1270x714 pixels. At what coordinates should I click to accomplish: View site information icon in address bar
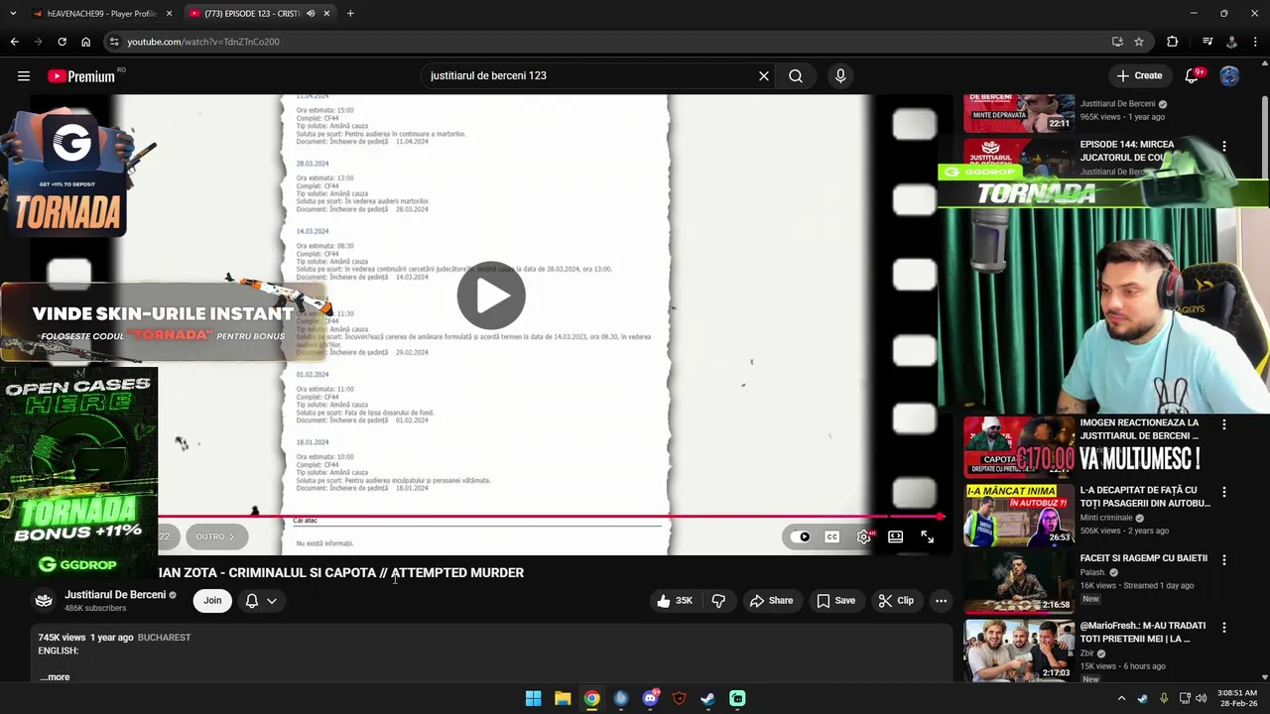coord(115,42)
